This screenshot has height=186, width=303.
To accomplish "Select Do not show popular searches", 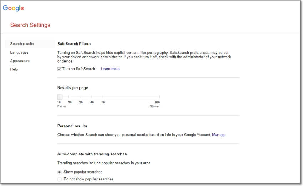I will (x=60, y=179).
